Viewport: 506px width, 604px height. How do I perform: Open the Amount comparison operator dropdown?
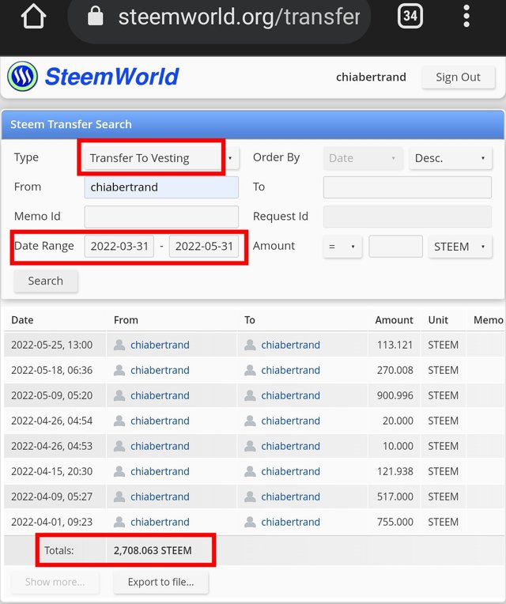click(342, 247)
